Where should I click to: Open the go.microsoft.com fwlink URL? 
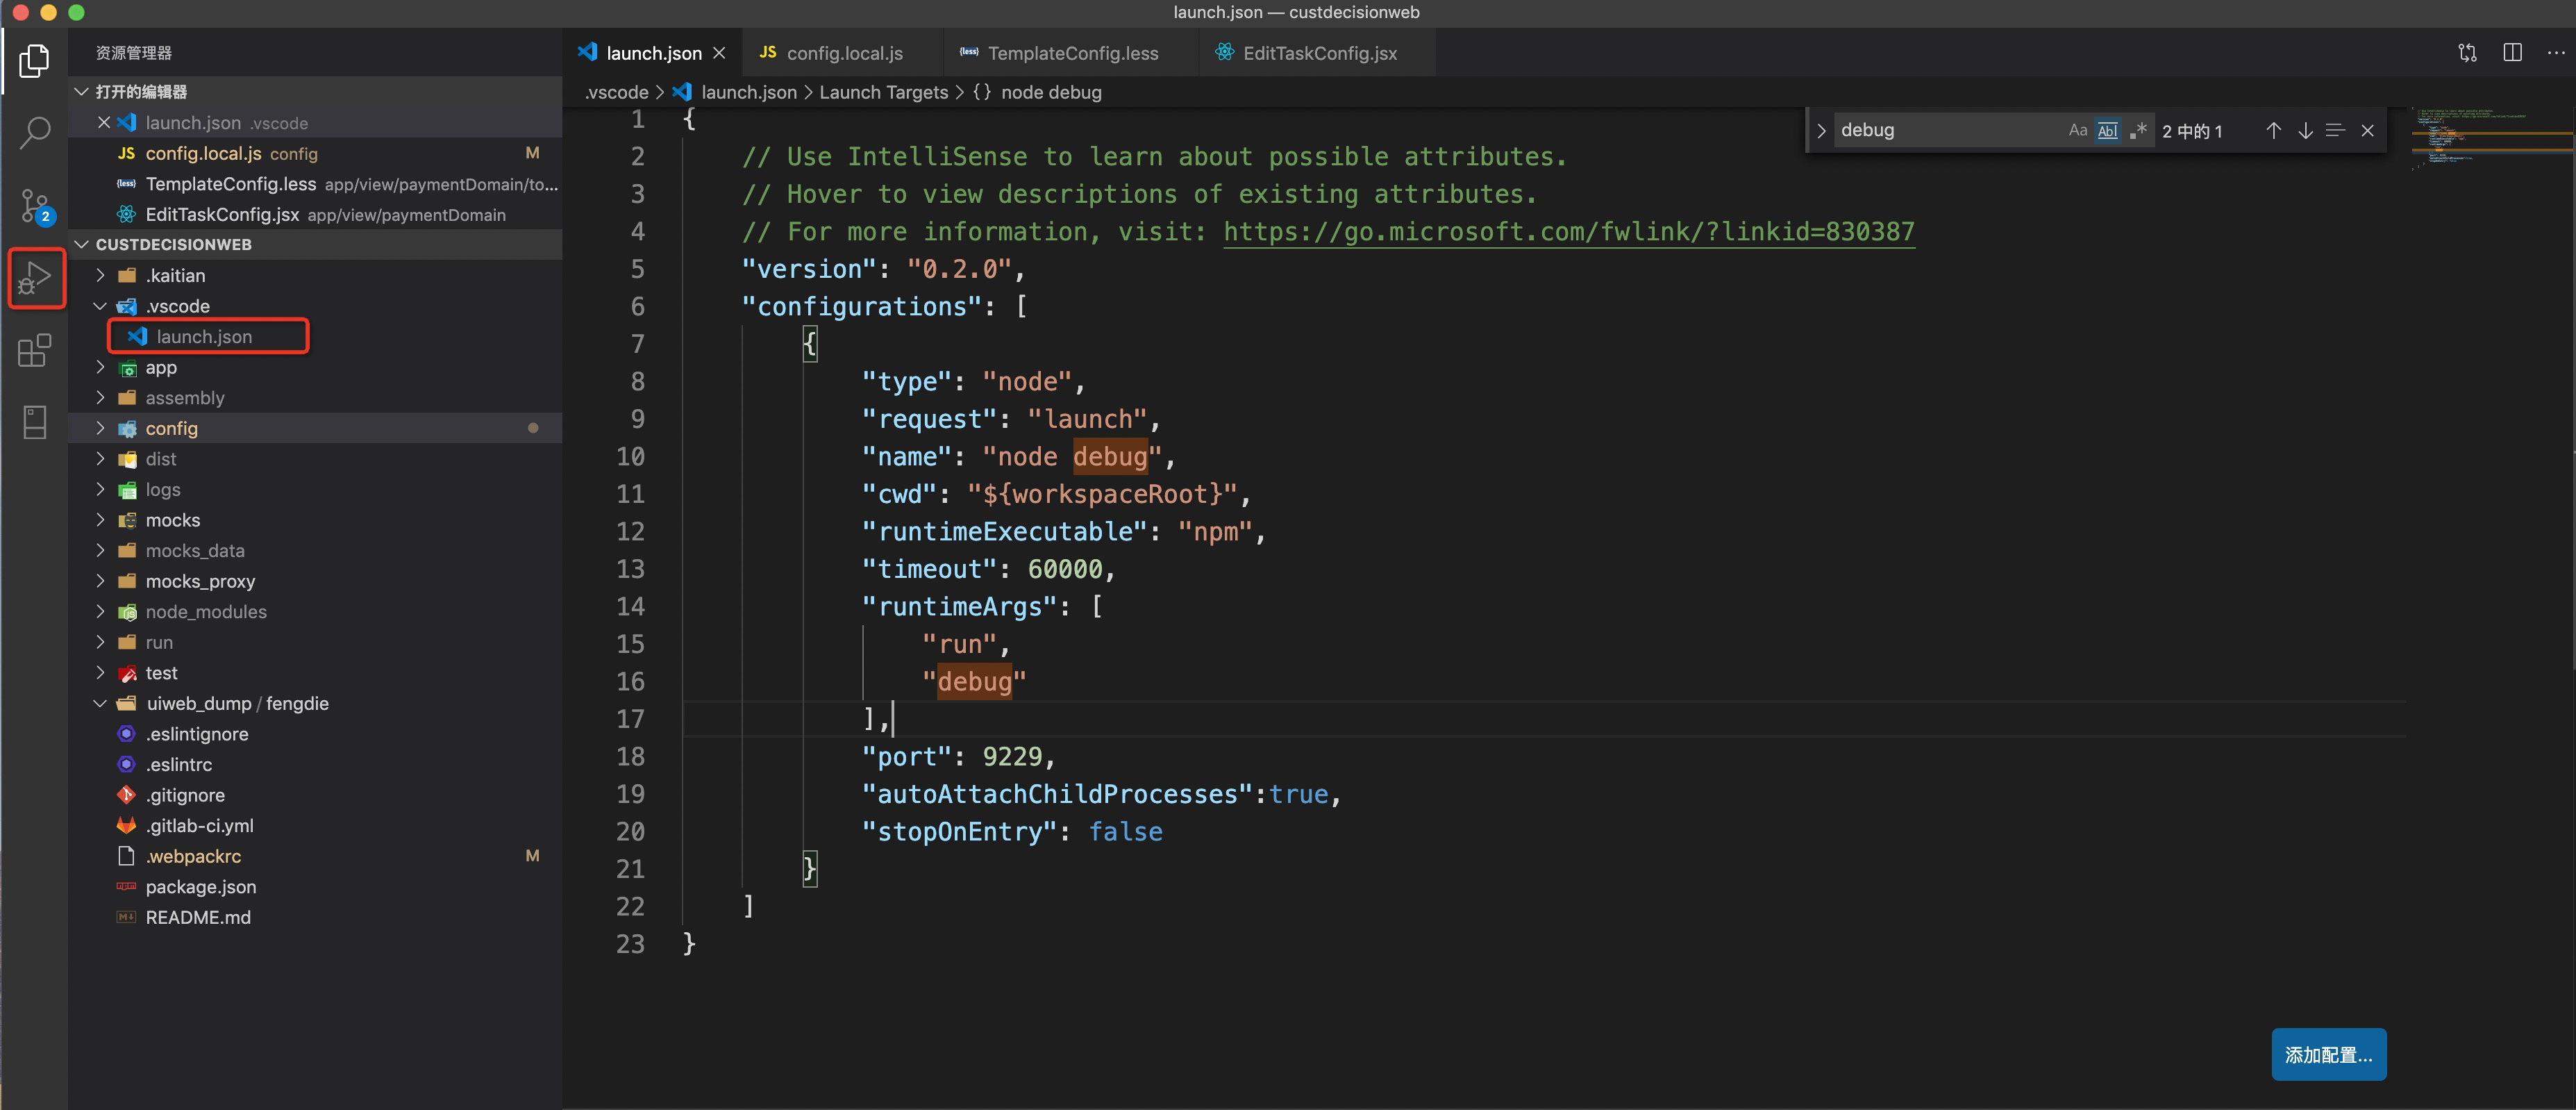point(1568,232)
